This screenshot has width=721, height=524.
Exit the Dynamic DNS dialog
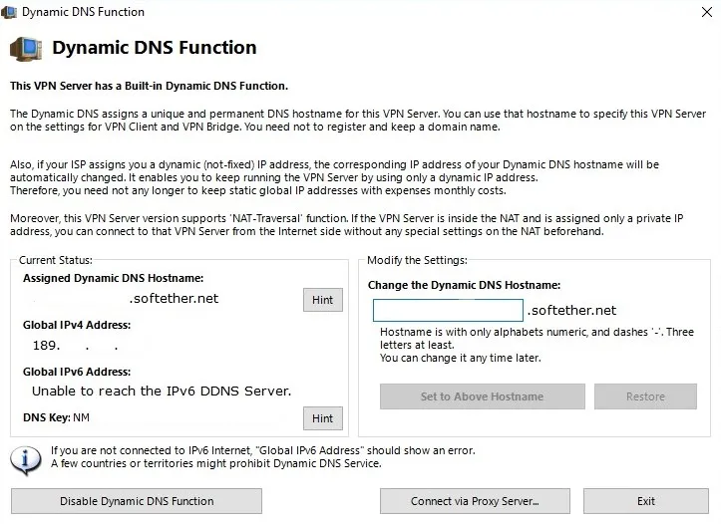click(645, 501)
